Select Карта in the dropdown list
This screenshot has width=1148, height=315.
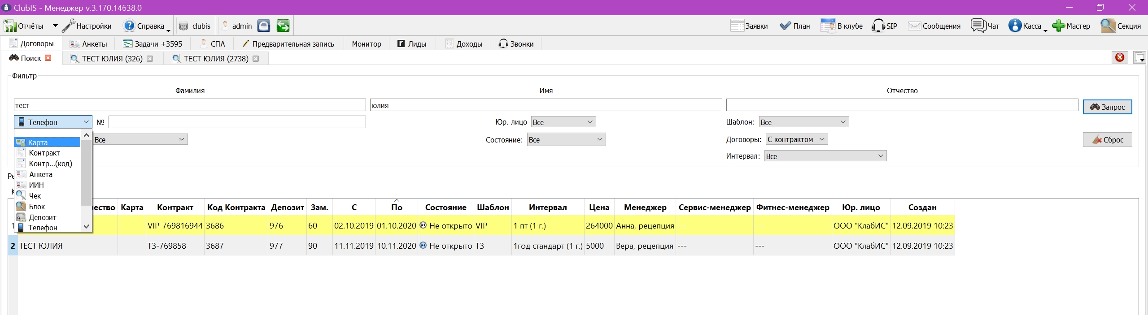pyautogui.click(x=48, y=142)
